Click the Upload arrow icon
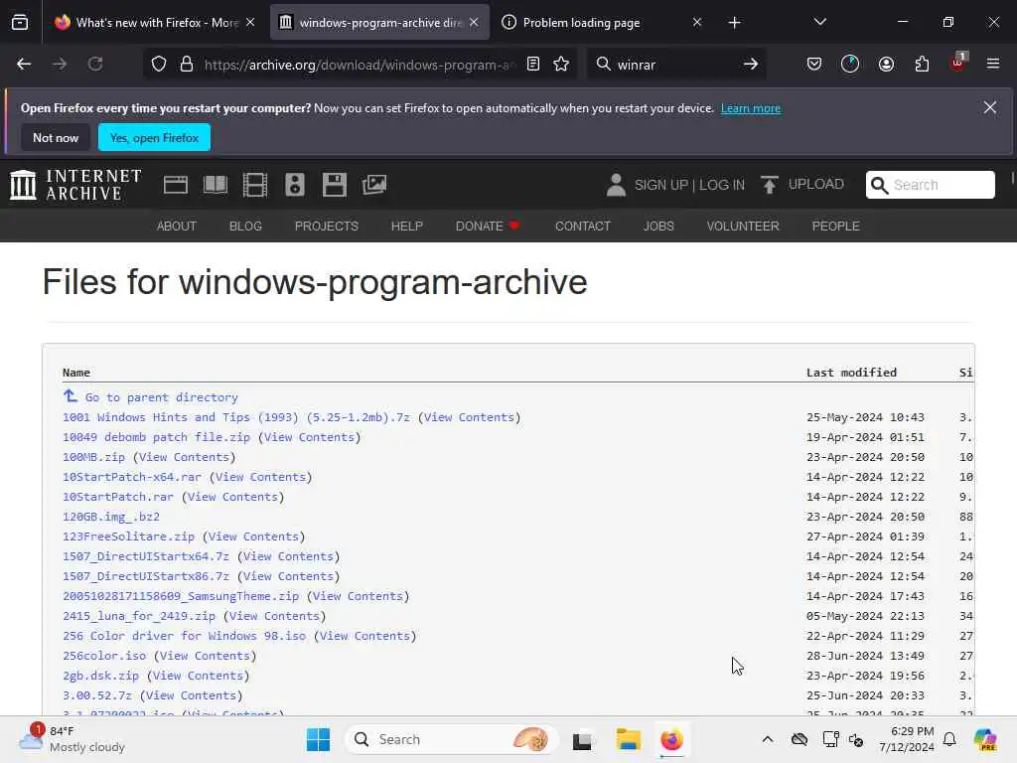The width and height of the screenshot is (1017, 763). coord(770,185)
